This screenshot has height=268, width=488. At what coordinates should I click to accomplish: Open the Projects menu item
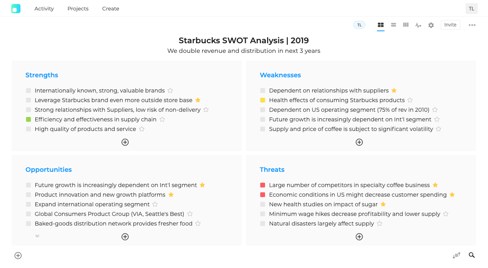click(78, 8)
